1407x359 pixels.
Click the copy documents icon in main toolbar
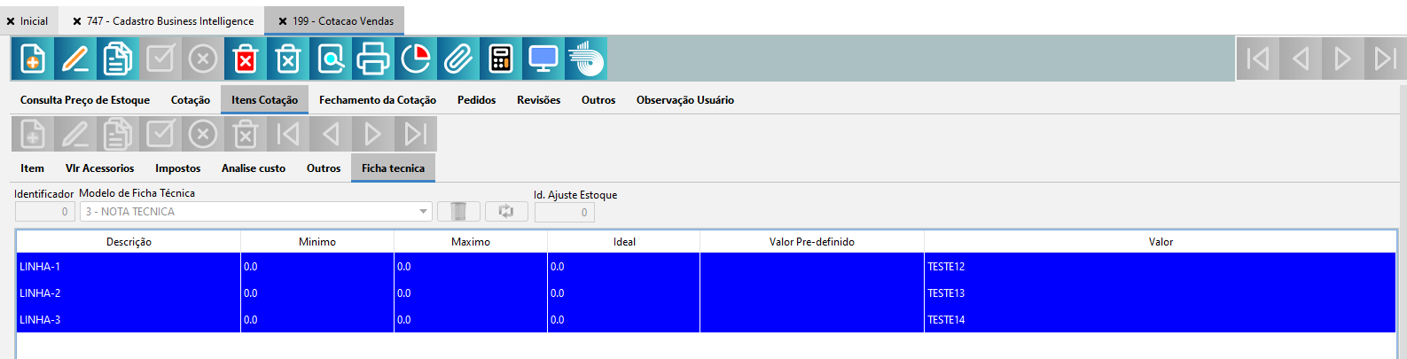coord(118,59)
